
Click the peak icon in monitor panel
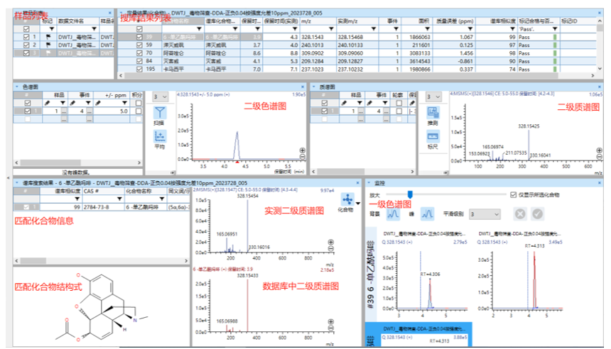point(428,214)
